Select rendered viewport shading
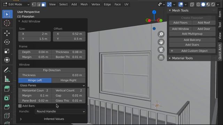This screenshot has width=223, height=125. click(x=213, y=5)
